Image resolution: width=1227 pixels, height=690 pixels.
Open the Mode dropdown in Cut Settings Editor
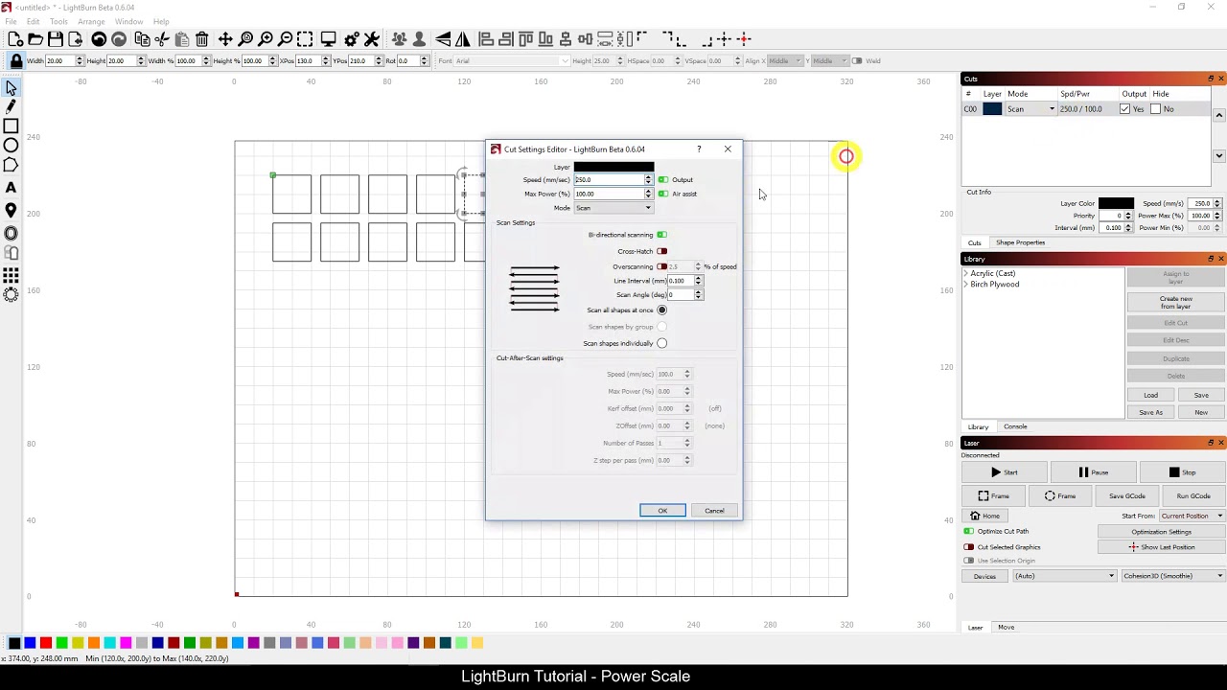pos(613,208)
